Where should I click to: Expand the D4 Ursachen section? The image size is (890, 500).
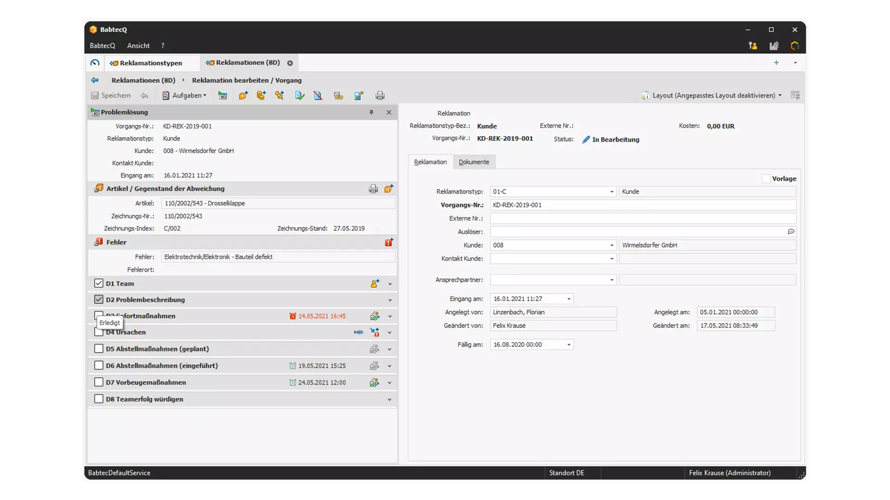pyautogui.click(x=389, y=332)
